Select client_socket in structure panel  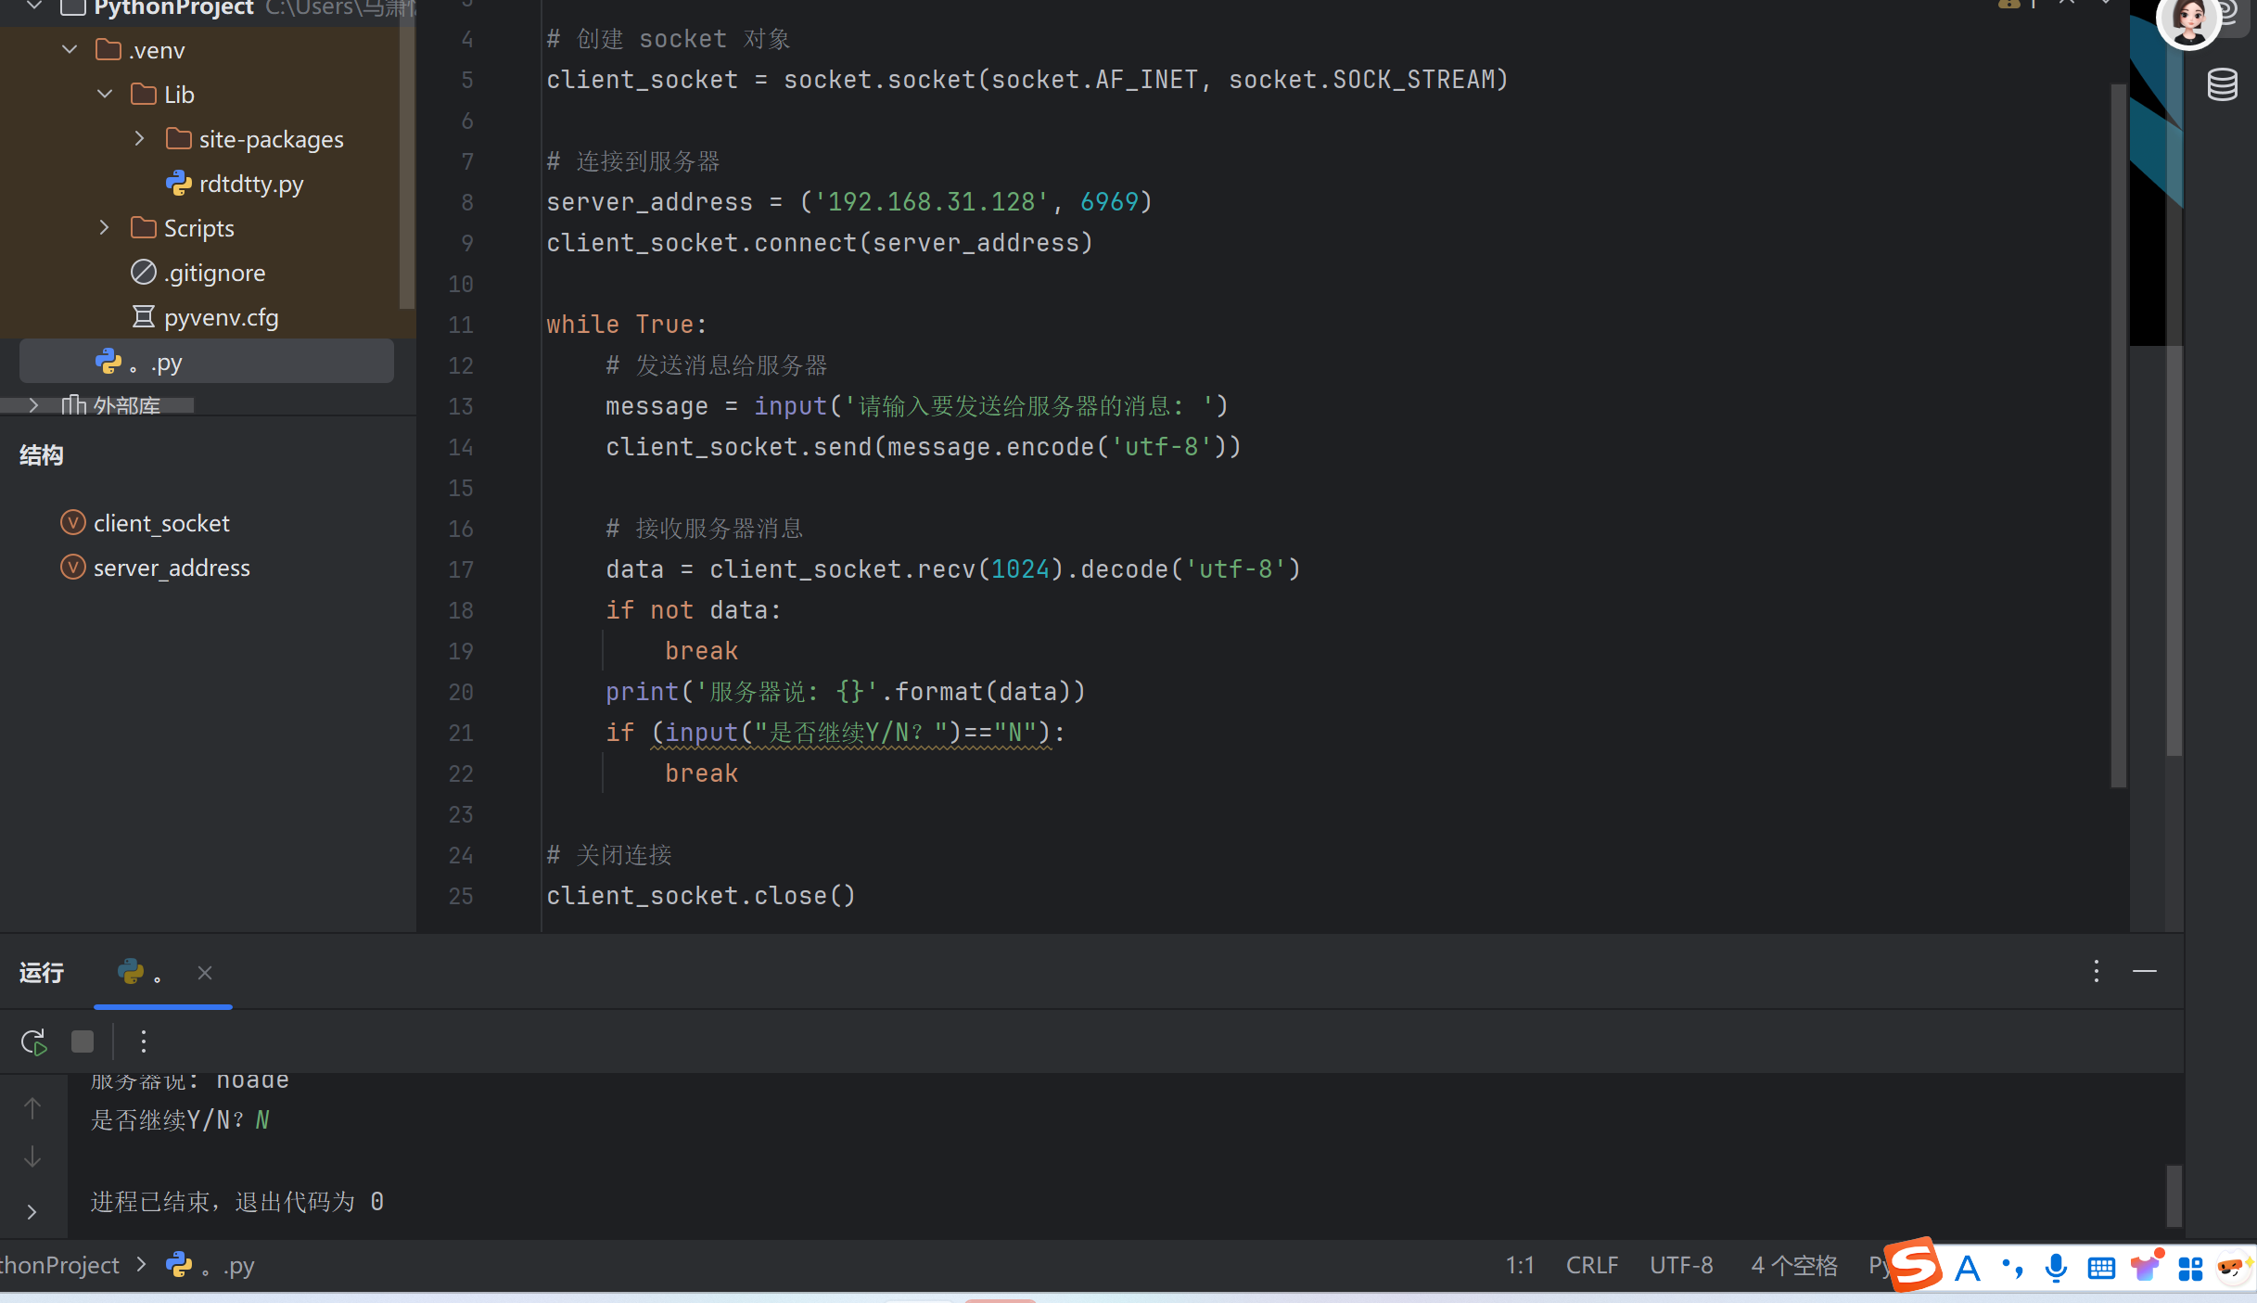coord(161,523)
